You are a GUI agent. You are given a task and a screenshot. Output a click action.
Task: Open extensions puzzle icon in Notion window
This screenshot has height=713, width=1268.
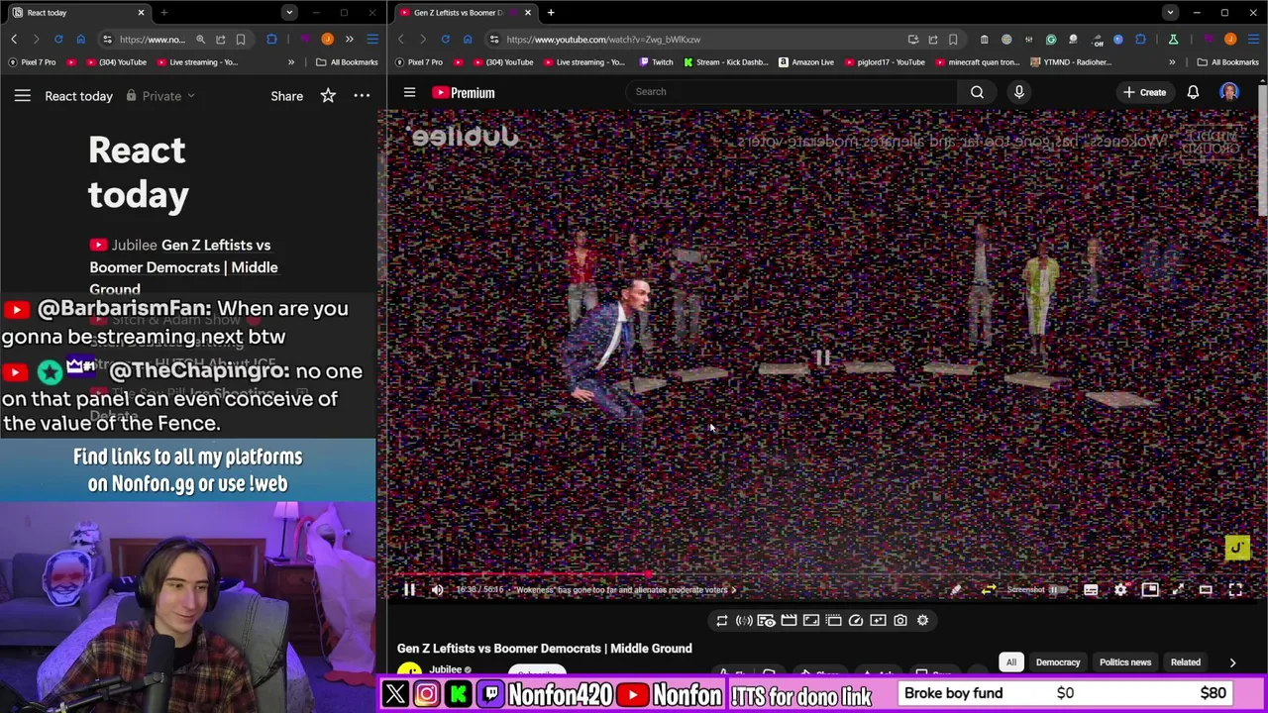tap(271, 40)
